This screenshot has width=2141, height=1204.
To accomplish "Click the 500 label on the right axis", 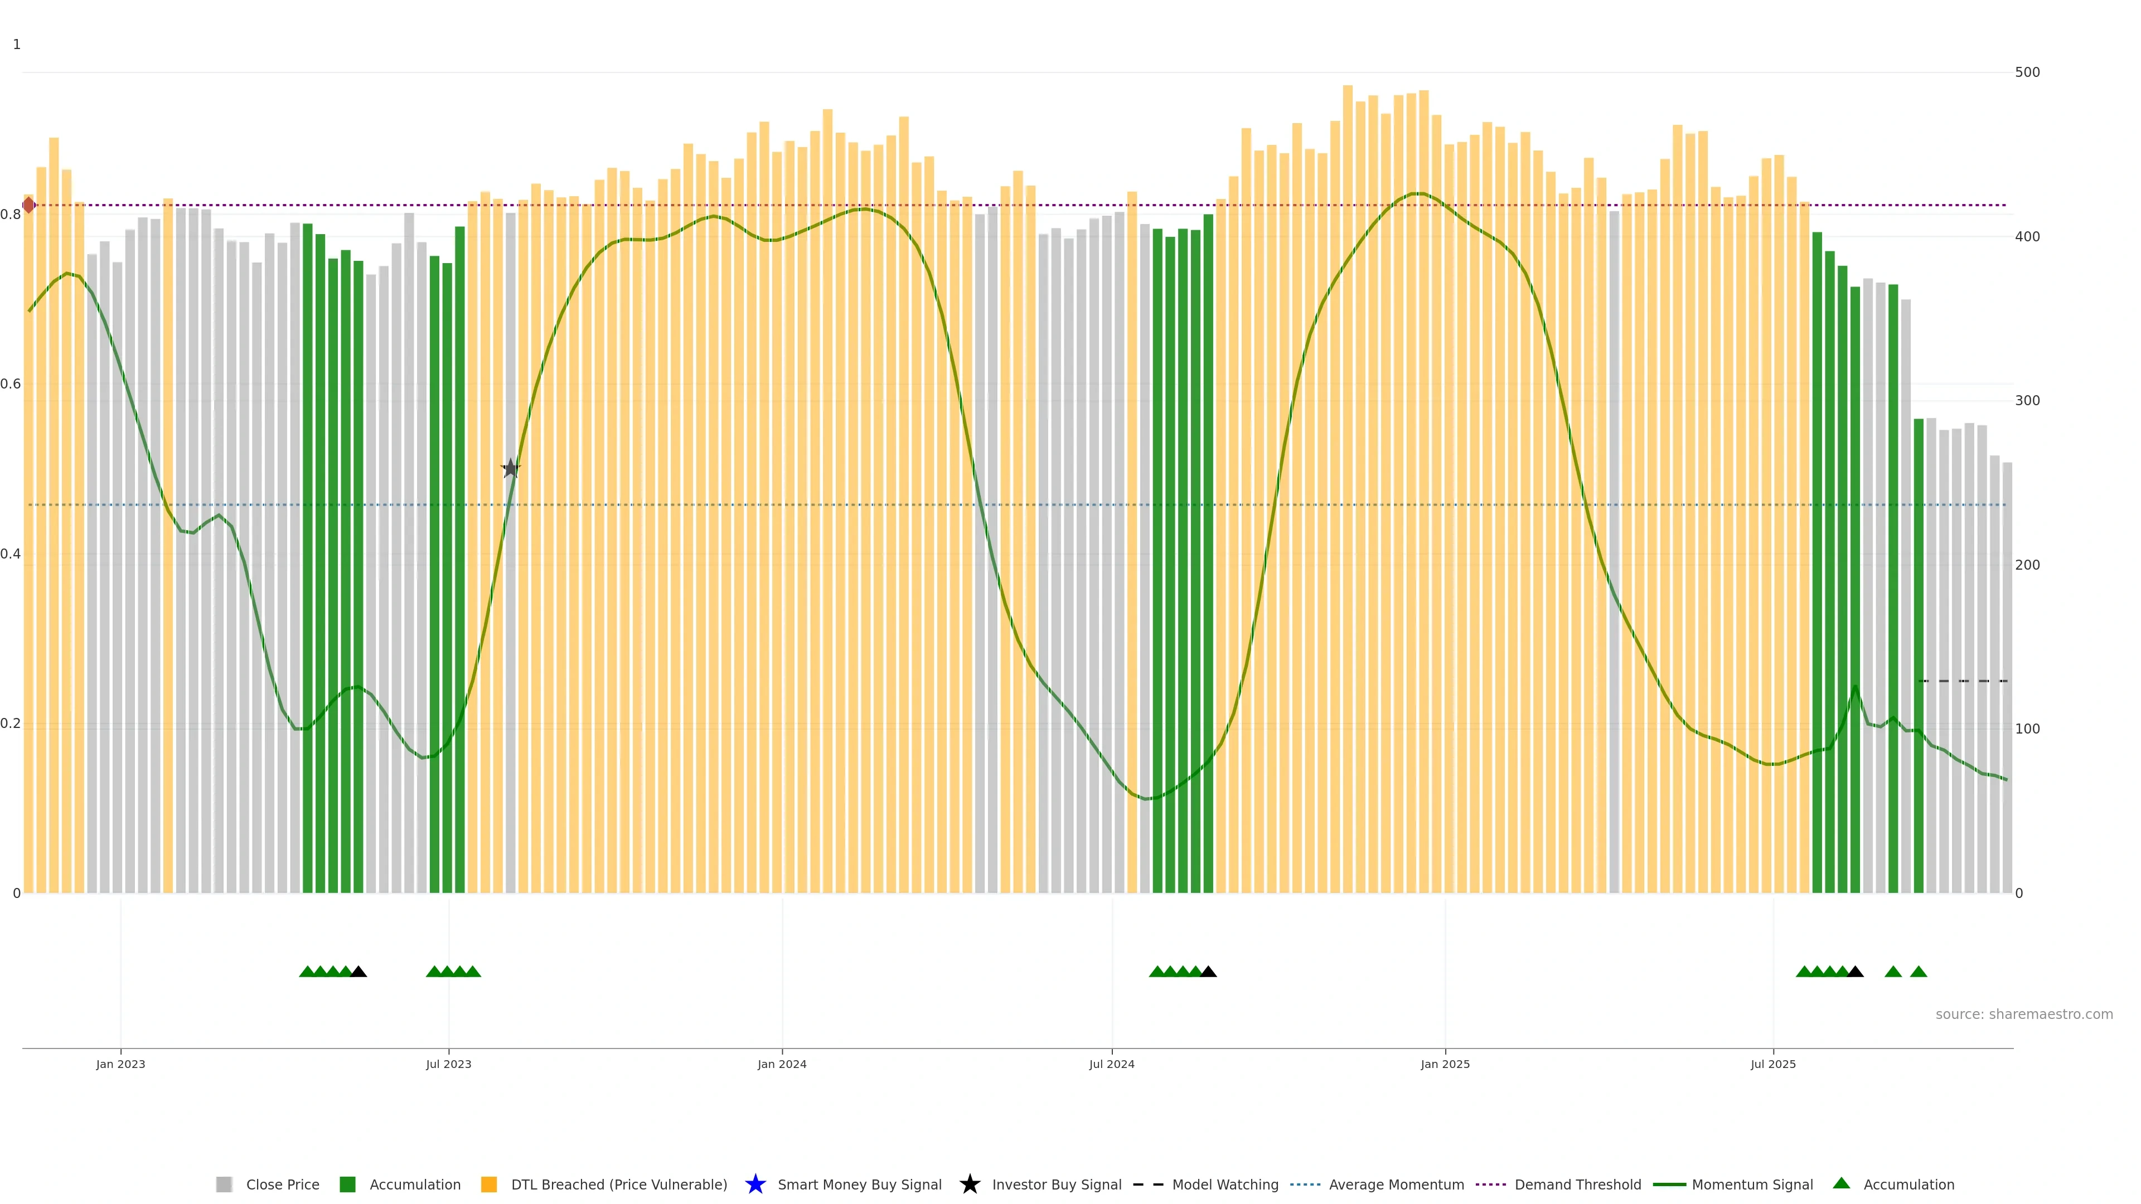I will pyautogui.click(x=2027, y=72).
